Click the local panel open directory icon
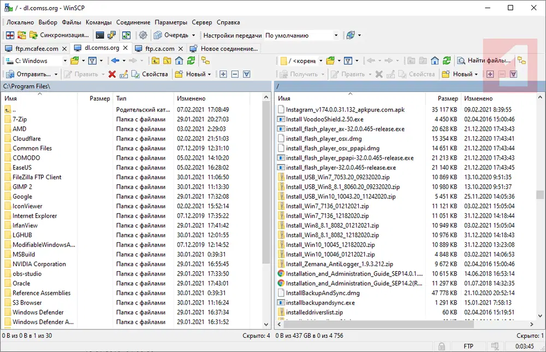This screenshot has height=352, width=546. (x=74, y=61)
